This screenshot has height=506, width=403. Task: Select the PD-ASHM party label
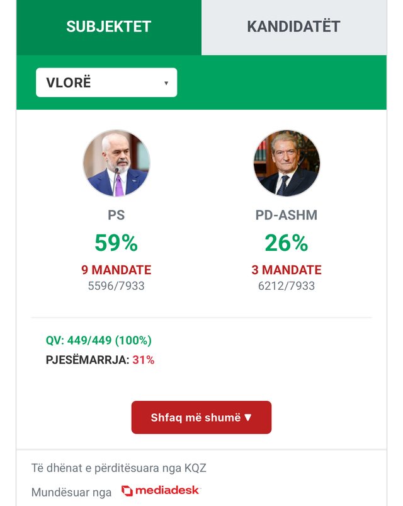[287, 216]
